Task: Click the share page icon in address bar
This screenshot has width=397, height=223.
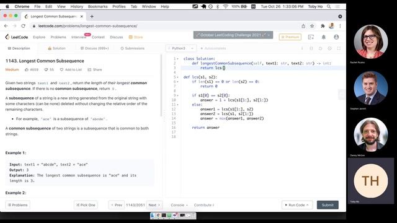Action: [303, 26]
